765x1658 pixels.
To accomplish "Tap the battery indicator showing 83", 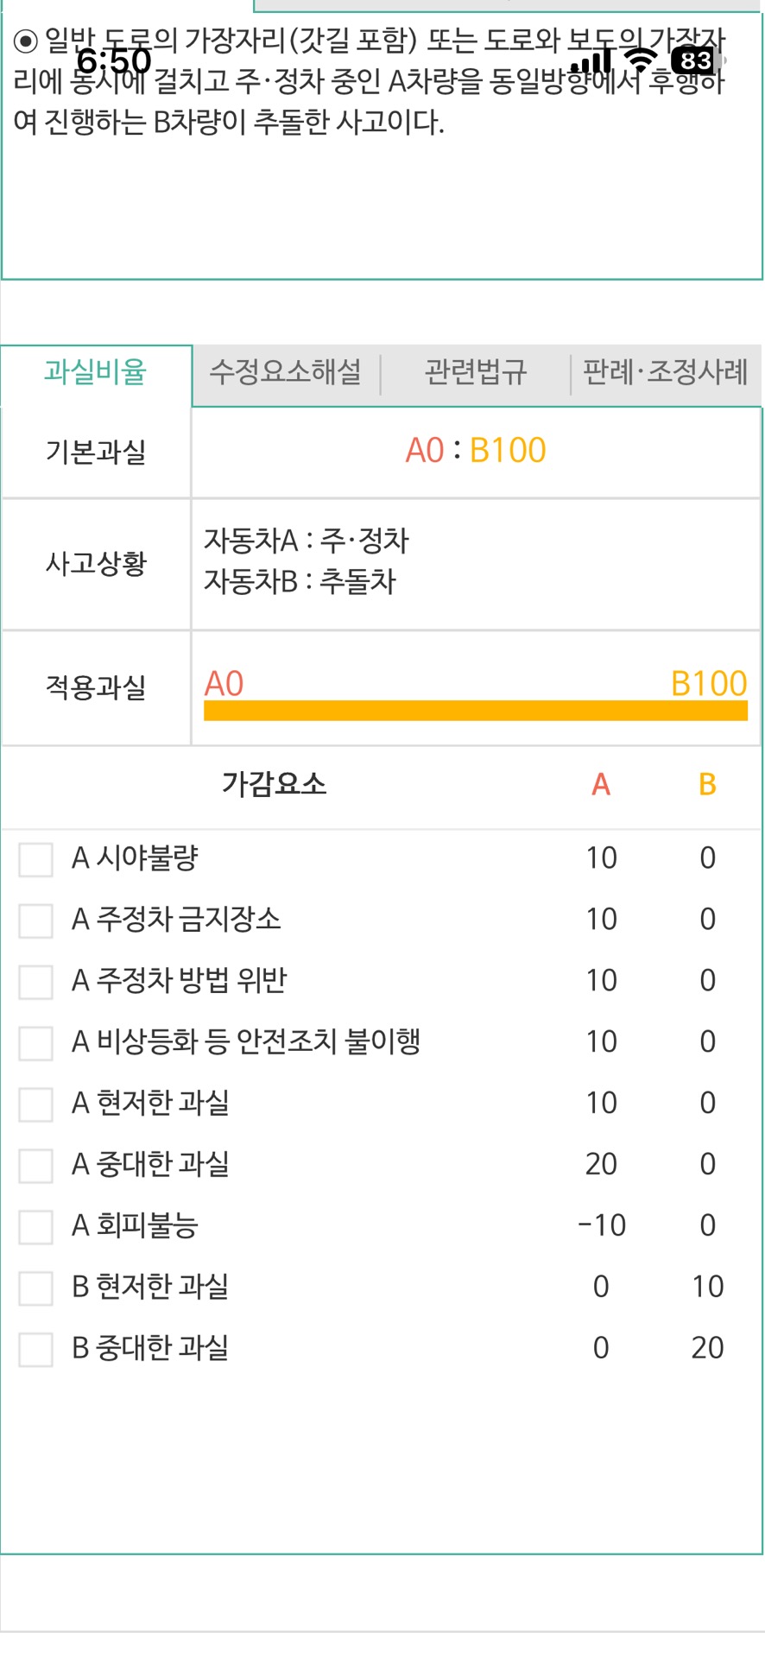I will click(x=697, y=60).
